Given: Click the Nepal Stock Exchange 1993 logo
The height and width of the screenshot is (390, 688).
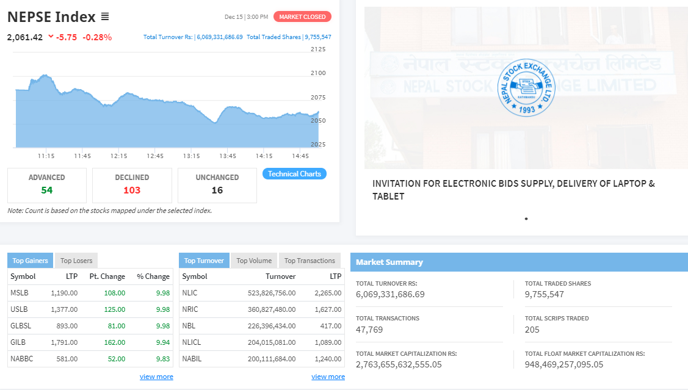Looking at the screenshot, I should [526, 88].
